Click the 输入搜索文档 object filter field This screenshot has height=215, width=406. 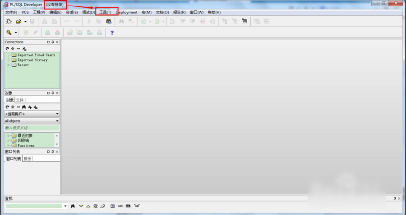click(x=32, y=128)
